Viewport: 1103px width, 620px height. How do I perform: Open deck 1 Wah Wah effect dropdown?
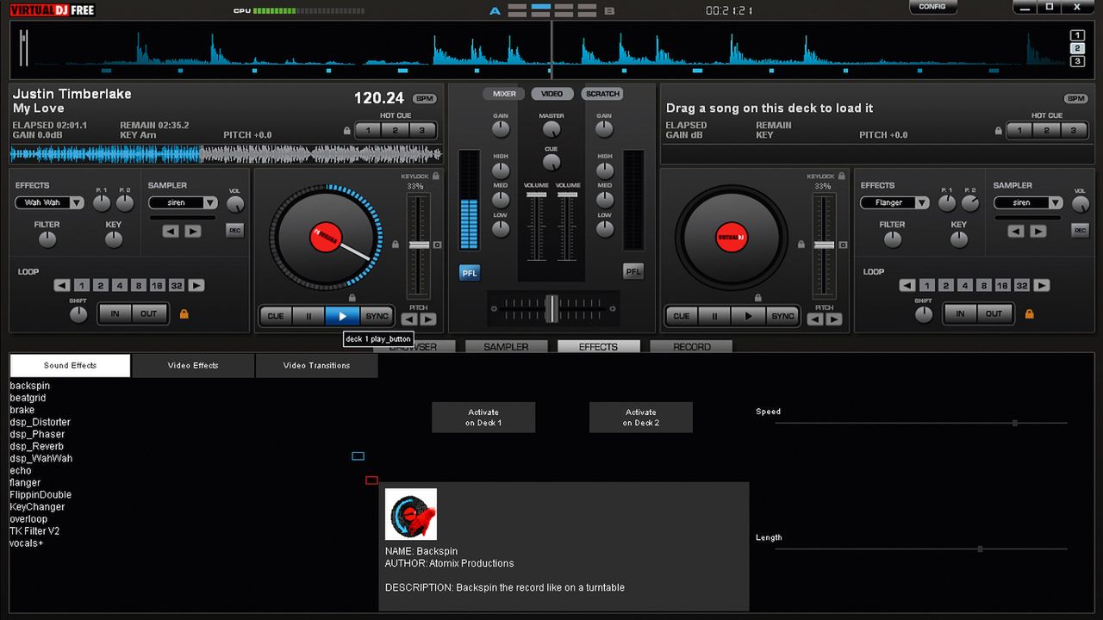click(x=50, y=203)
